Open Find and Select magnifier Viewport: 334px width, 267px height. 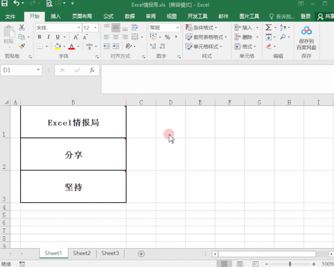click(283, 37)
